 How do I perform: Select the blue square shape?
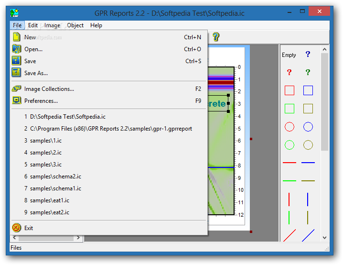(308, 90)
